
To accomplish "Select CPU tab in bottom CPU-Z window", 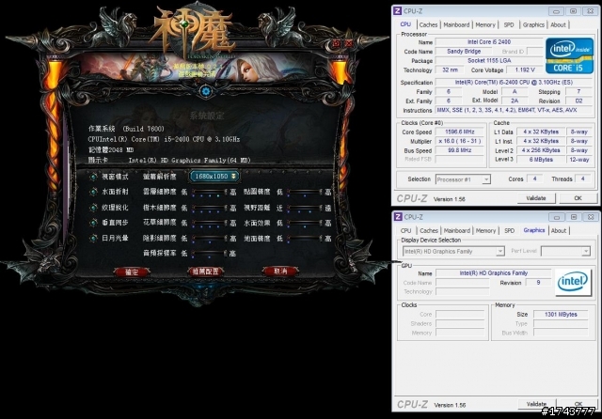I will point(405,231).
